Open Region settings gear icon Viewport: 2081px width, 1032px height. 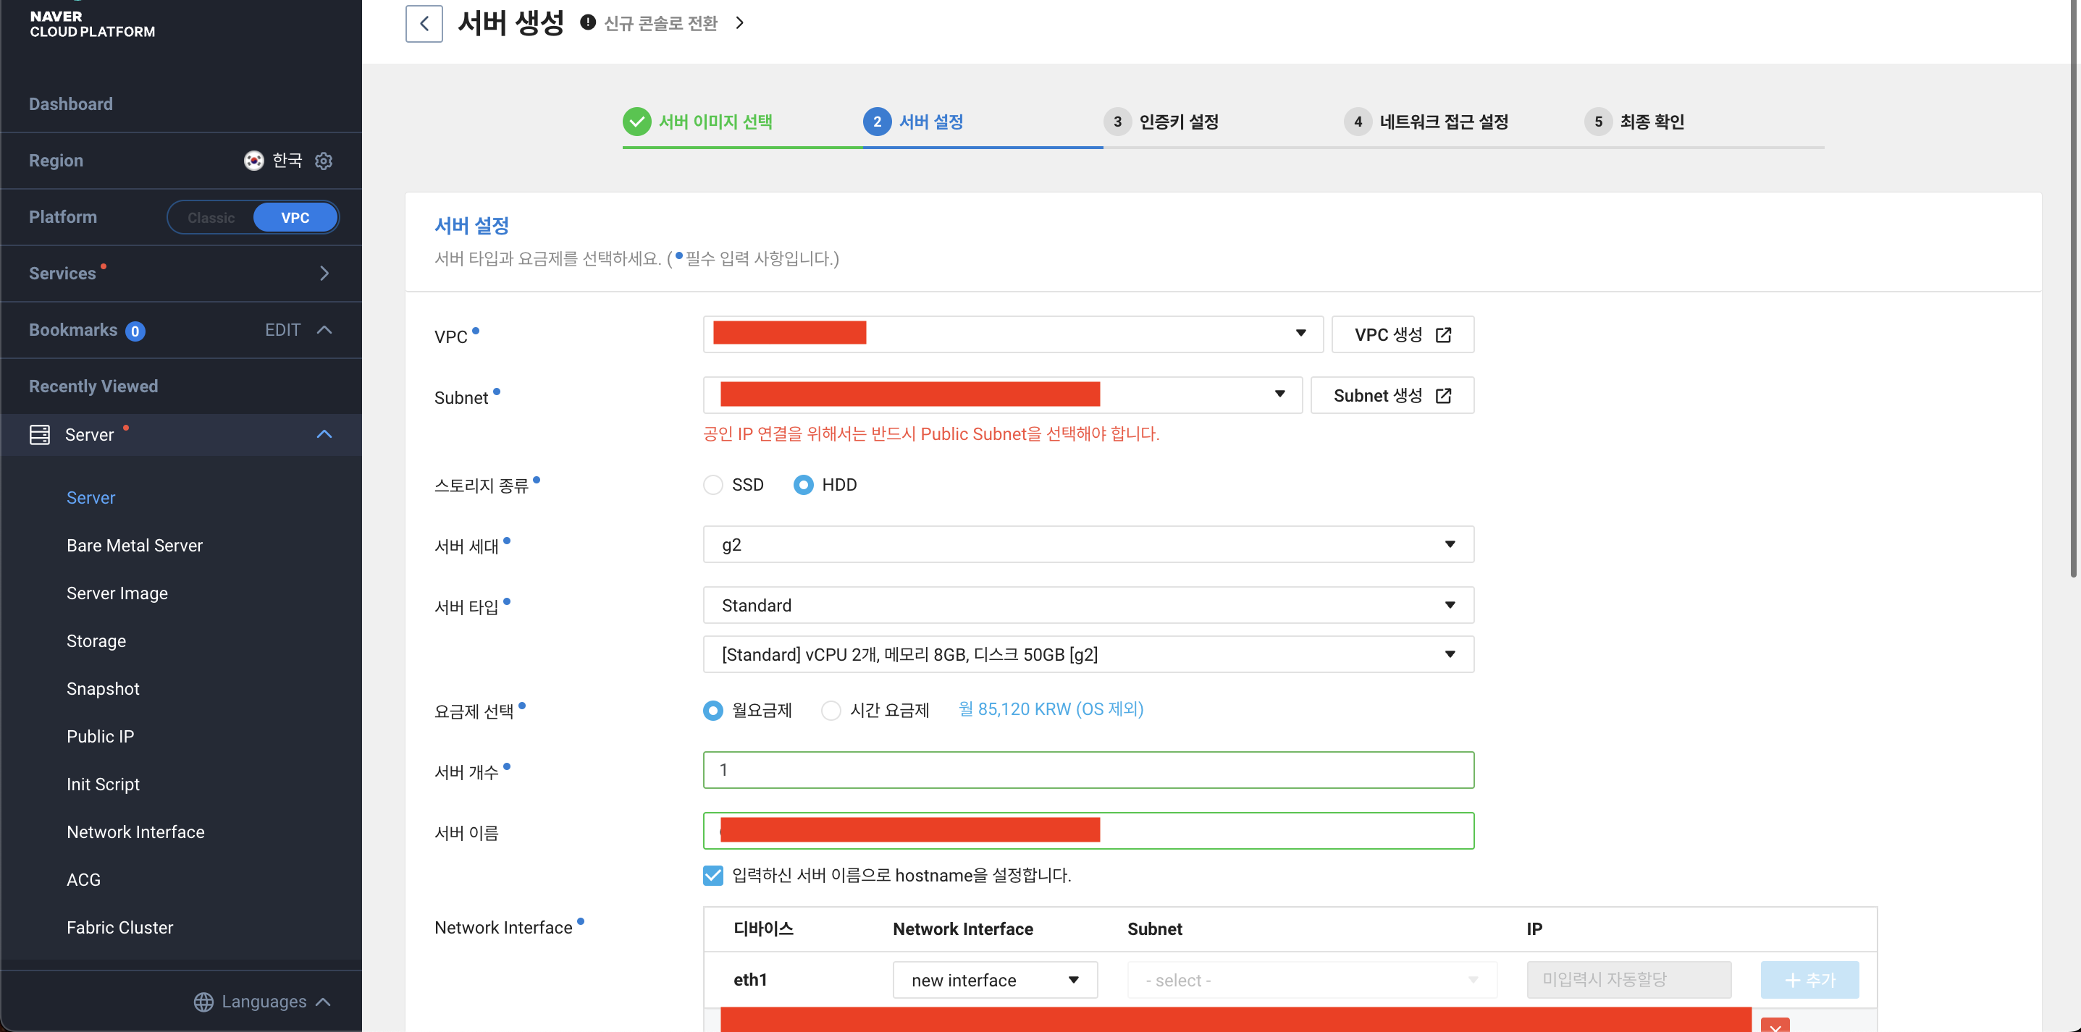click(x=323, y=161)
